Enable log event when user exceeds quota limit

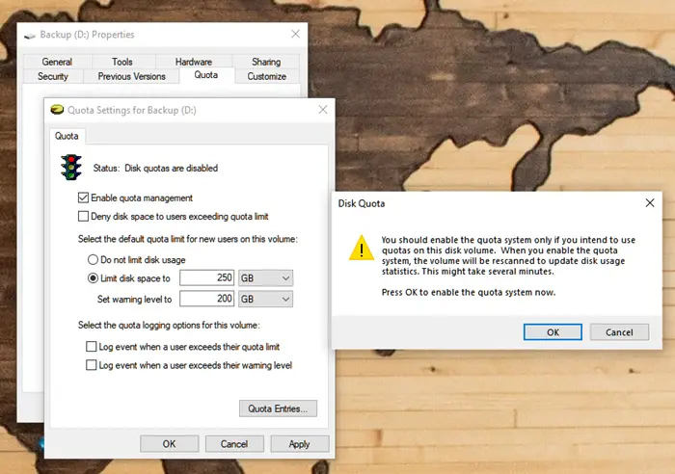coord(92,346)
